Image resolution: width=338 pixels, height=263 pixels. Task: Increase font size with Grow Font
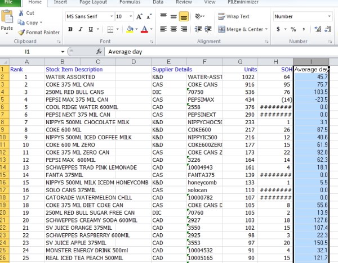(x=139, y=16)
